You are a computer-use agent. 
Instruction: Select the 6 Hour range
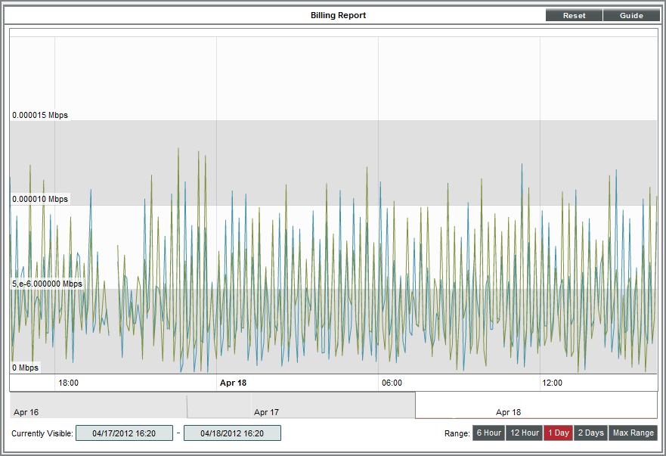pyautogui.click(x=488, y=433)
